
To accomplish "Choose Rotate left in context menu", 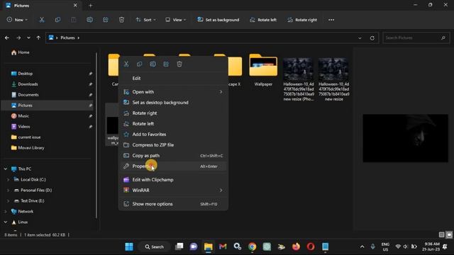I will point(173,124).
